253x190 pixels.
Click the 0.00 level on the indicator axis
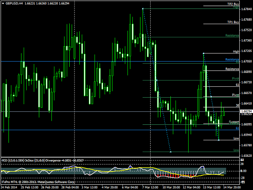tap(243, 171)
